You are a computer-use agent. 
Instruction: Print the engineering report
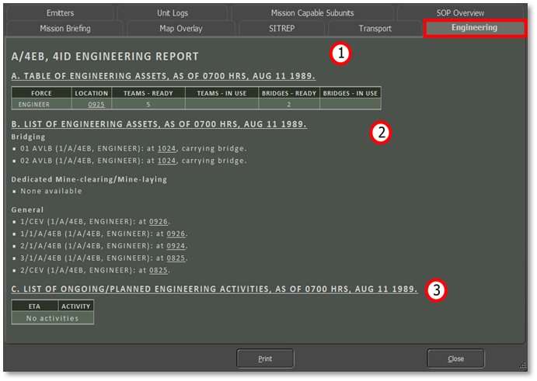[x=265, y=358]
